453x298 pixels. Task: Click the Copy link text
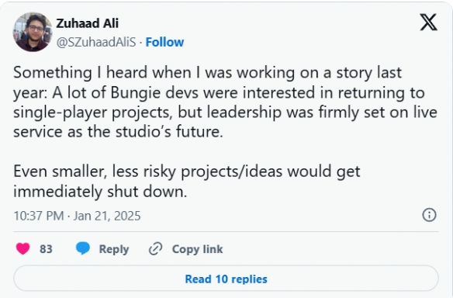(x=197, y=249)
